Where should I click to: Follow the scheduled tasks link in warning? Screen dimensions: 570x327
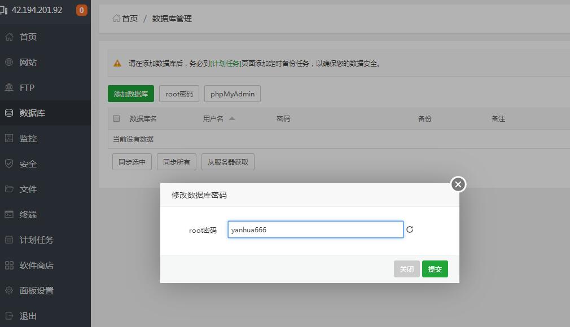click(226, 64)
